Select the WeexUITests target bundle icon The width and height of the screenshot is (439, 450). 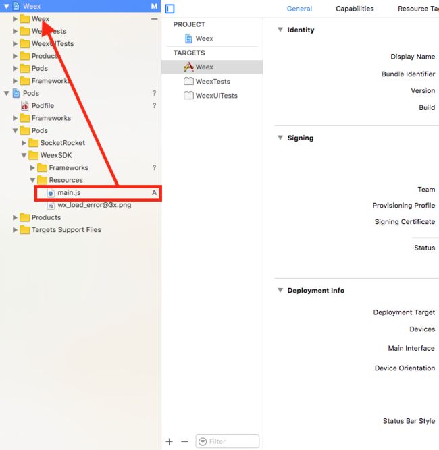(x=188, y=95)
